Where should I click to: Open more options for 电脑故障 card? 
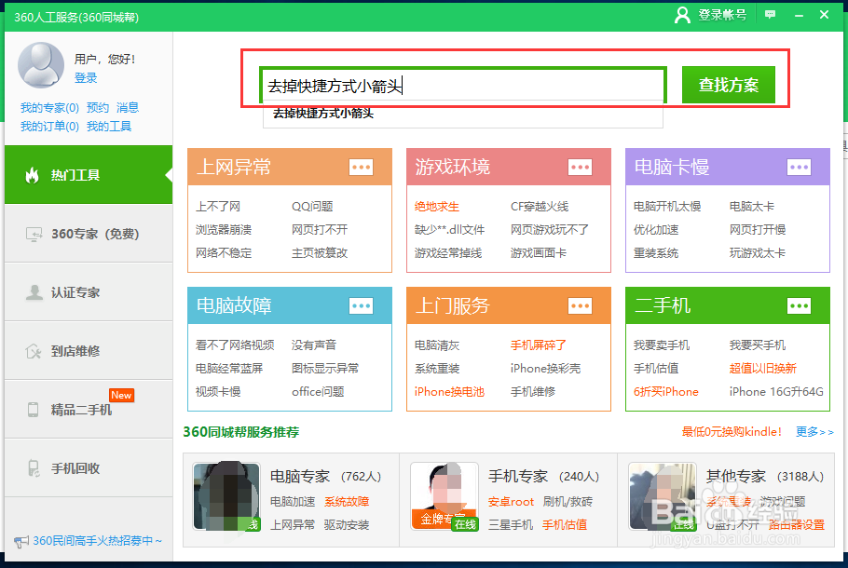pos(361,306)
